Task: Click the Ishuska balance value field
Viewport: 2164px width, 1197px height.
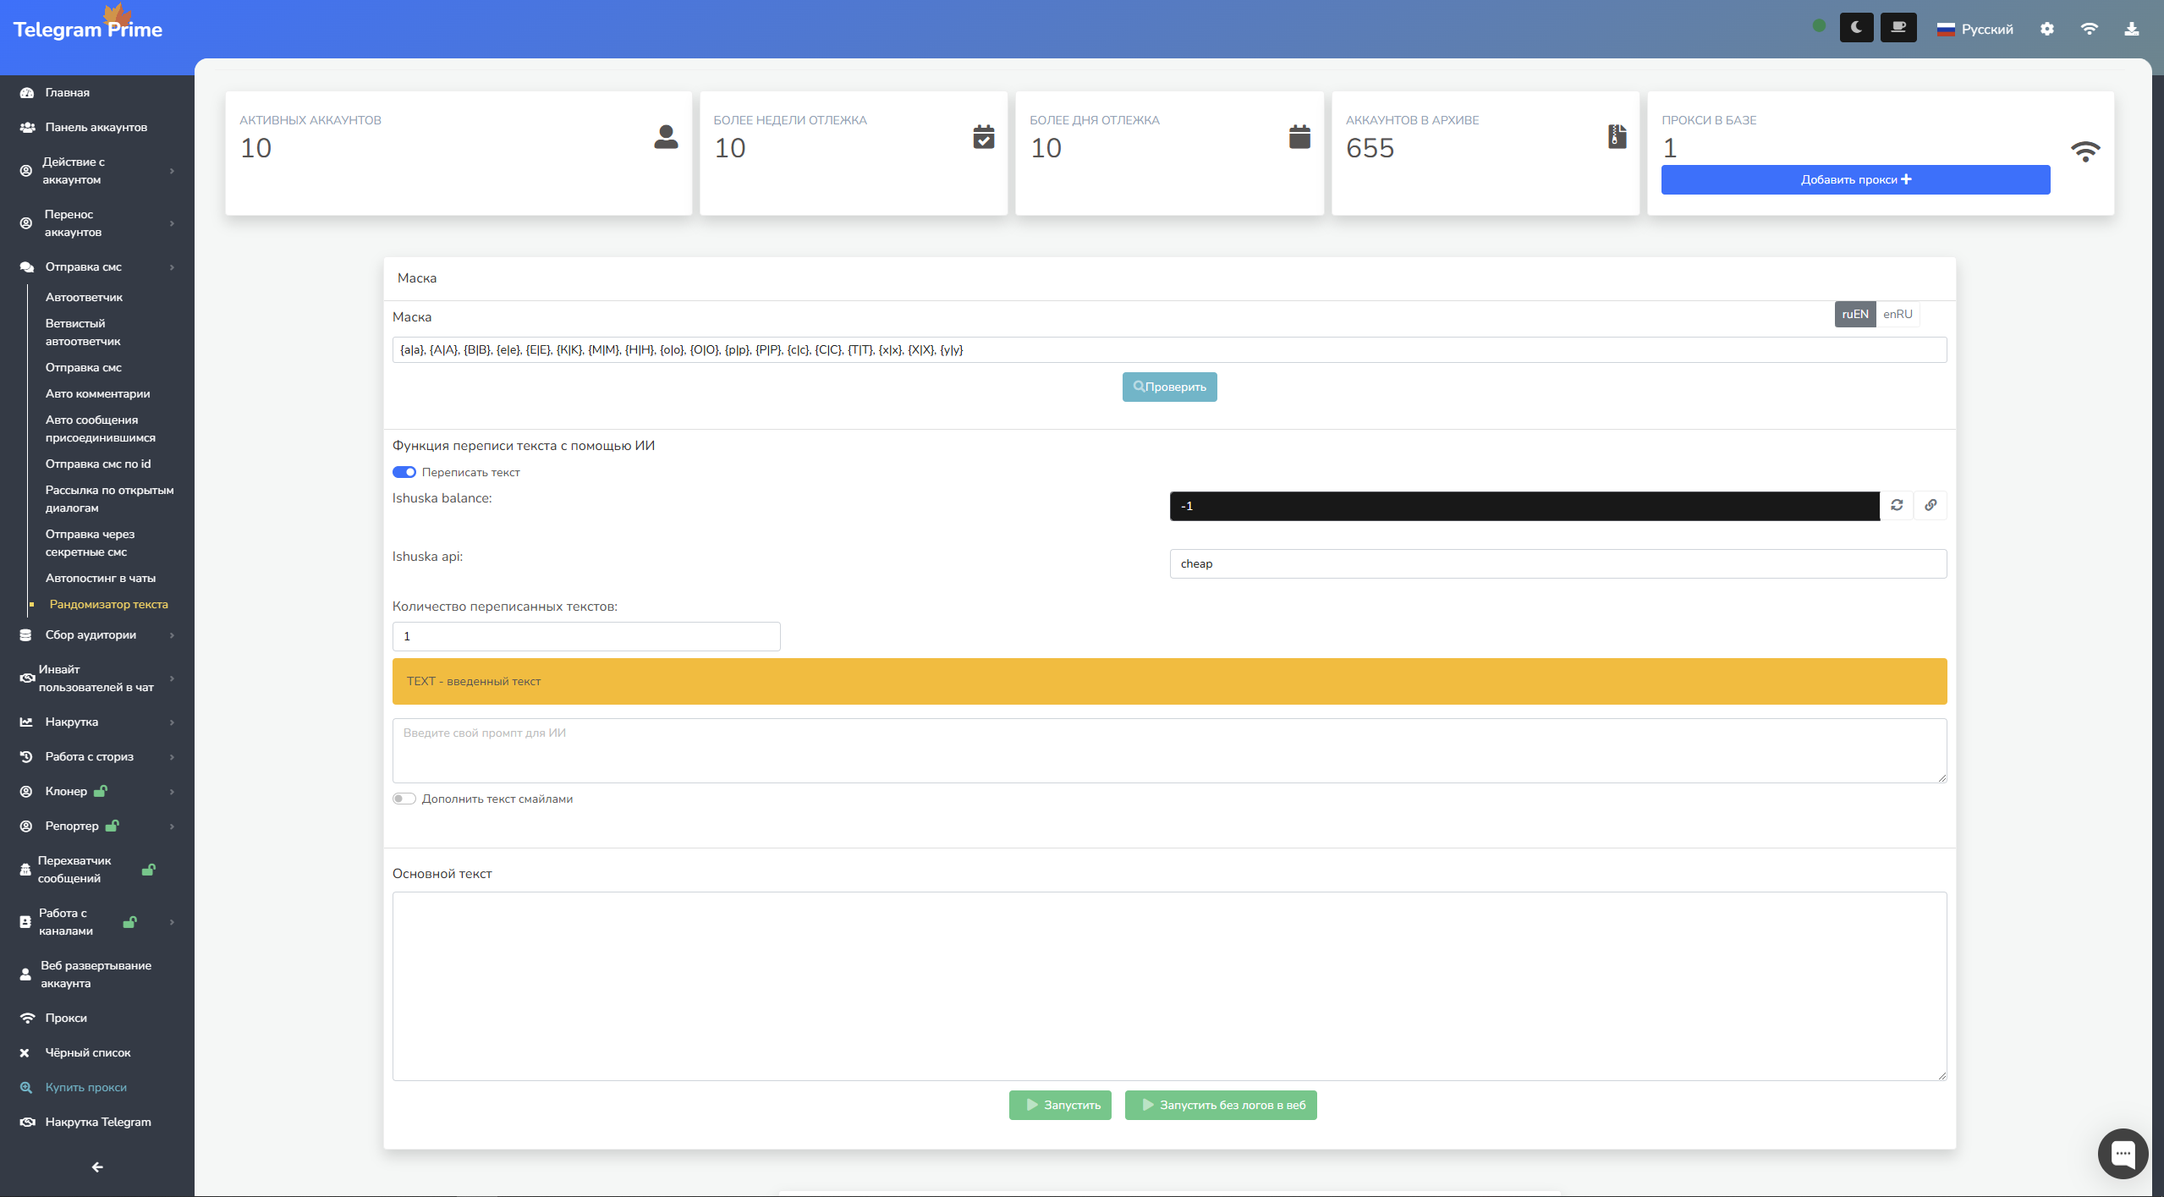Action: pos(1524,506)
